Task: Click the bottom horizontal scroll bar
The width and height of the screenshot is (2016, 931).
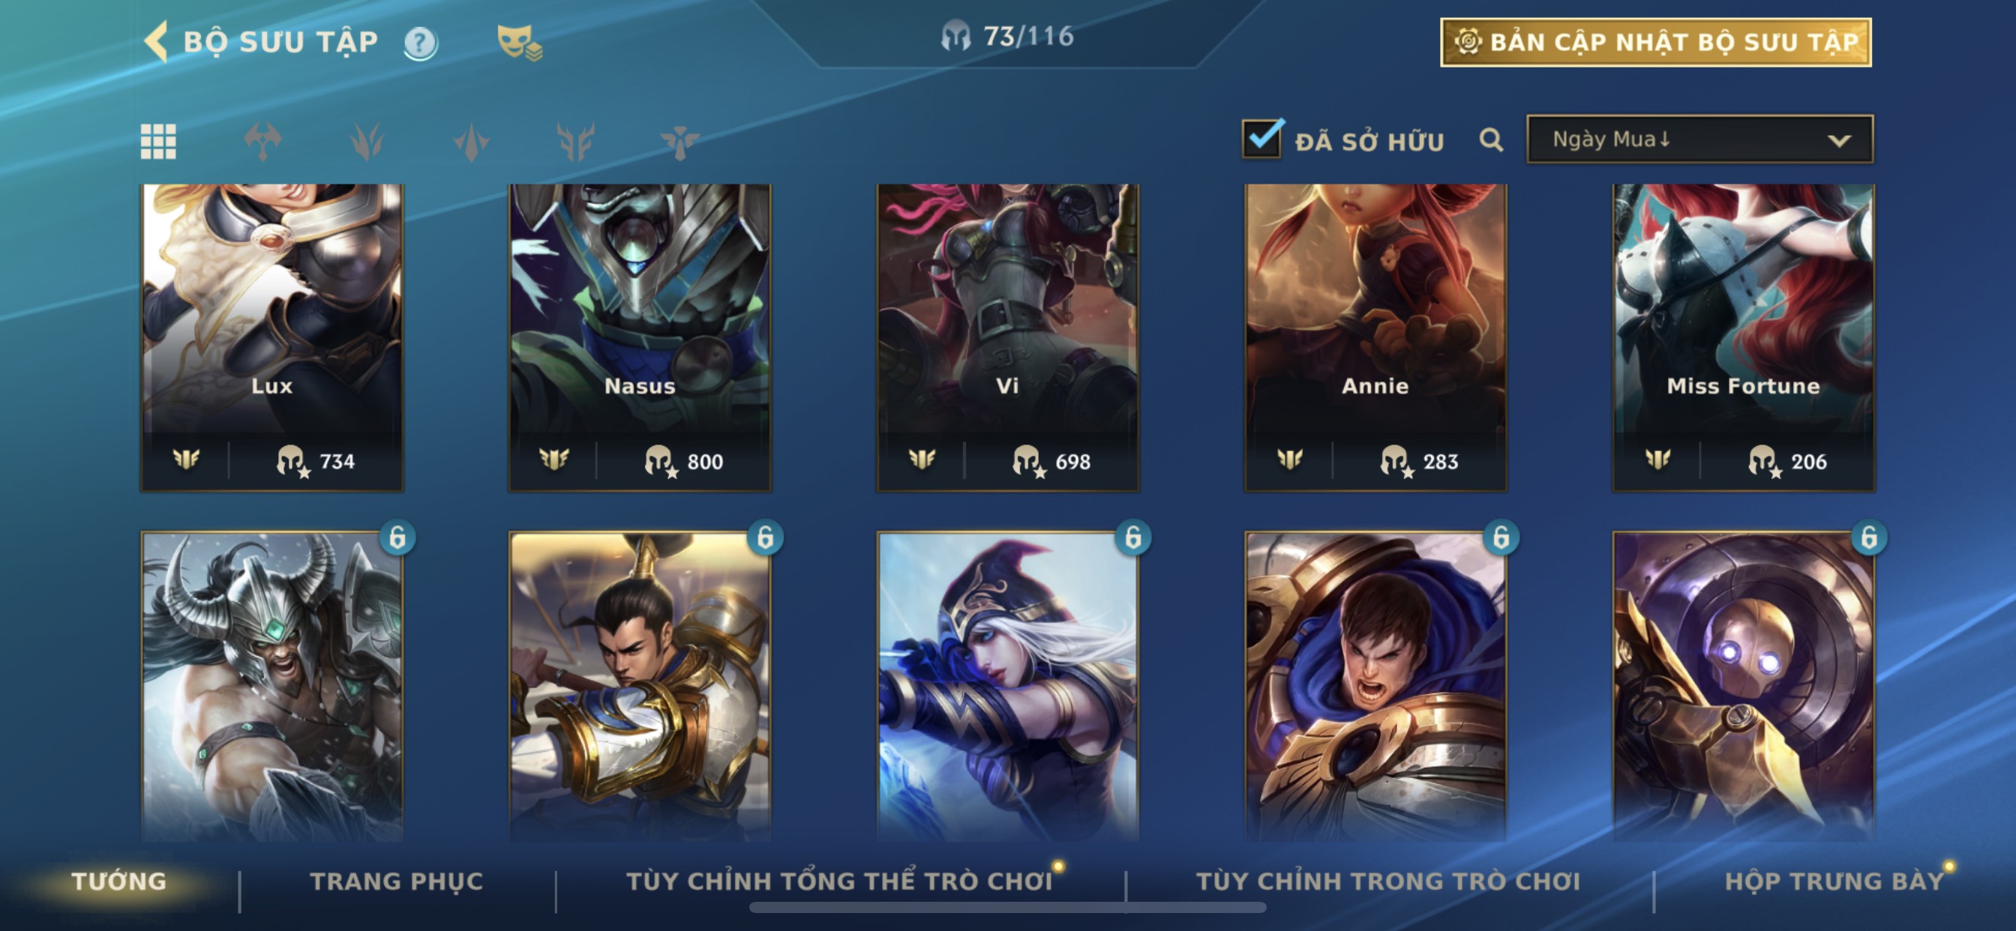Action: click(x=1007, y=908)
